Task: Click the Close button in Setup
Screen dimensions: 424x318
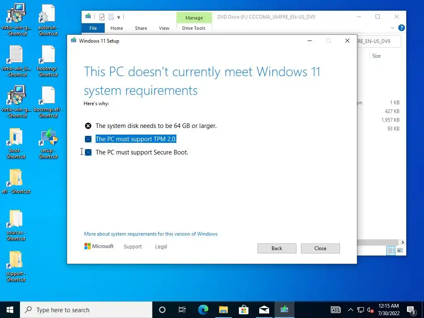Action: [320, 248]
